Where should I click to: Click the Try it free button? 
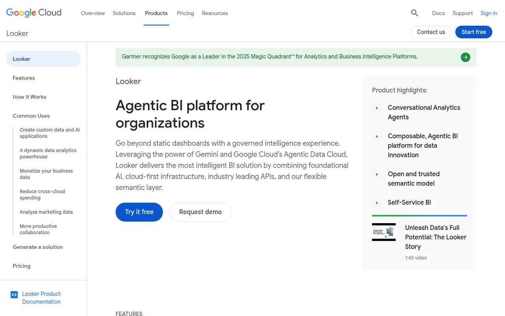tap(139, 212)
